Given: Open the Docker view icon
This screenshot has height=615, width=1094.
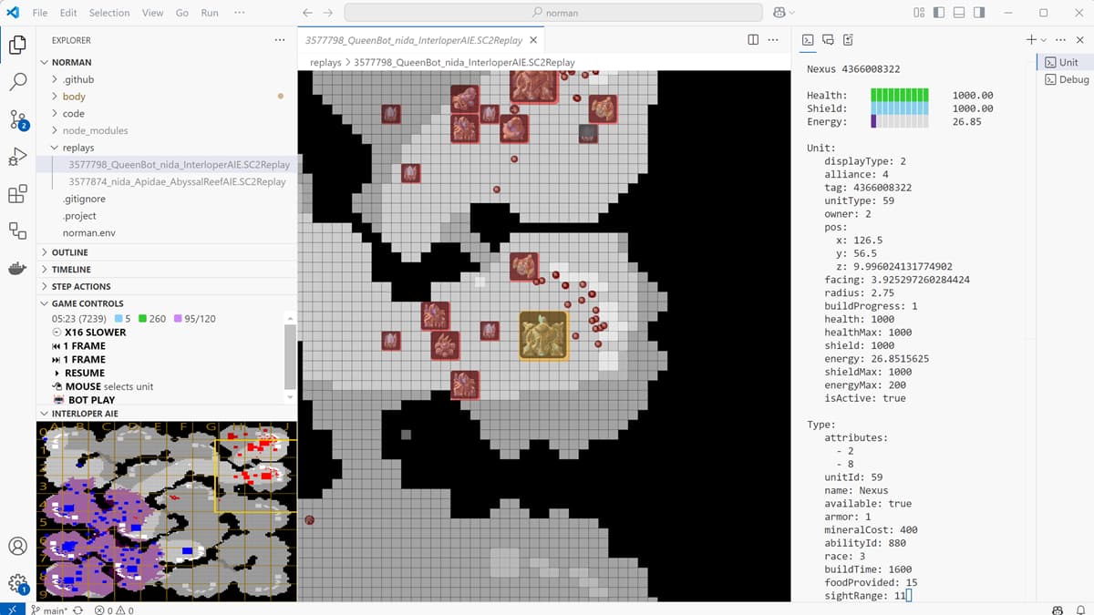Looking at the screenshot, I should click(x=17, y=269).
